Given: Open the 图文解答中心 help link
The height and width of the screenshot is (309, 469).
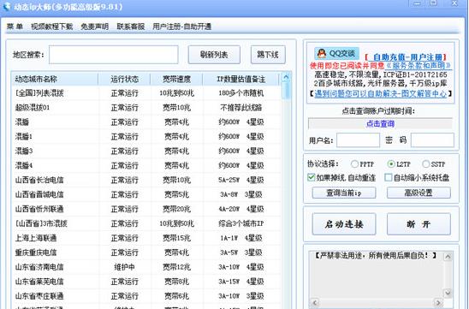Looking at the screenshot, I should point(381,94).
